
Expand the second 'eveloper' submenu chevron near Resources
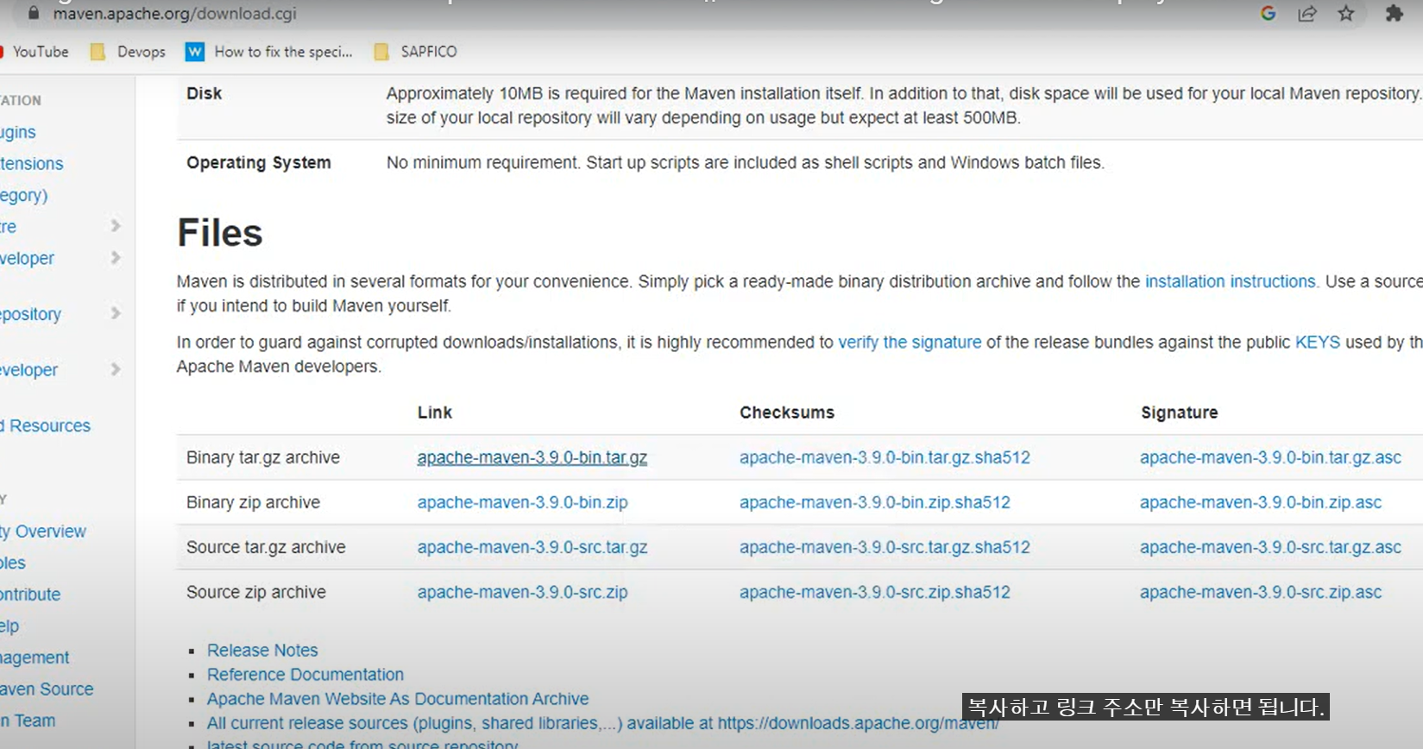(116, 369)
